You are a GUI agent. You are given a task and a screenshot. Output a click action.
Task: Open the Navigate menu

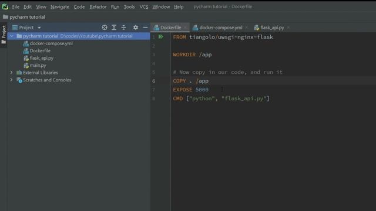pos(60,7)
